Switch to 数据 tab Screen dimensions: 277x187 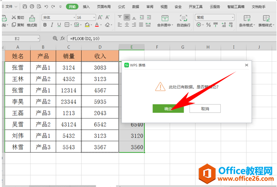pos(136,7)
